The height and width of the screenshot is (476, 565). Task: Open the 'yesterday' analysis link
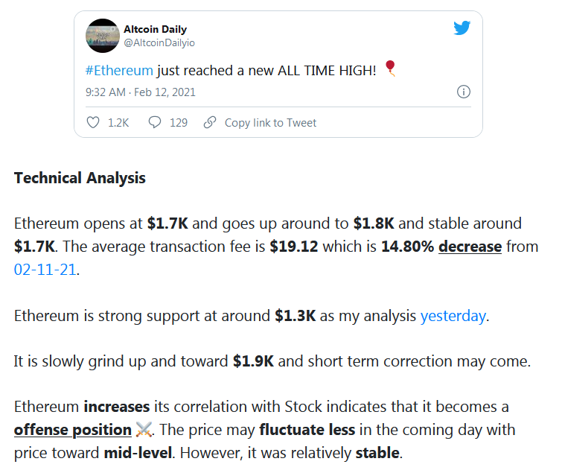[453, 316]
